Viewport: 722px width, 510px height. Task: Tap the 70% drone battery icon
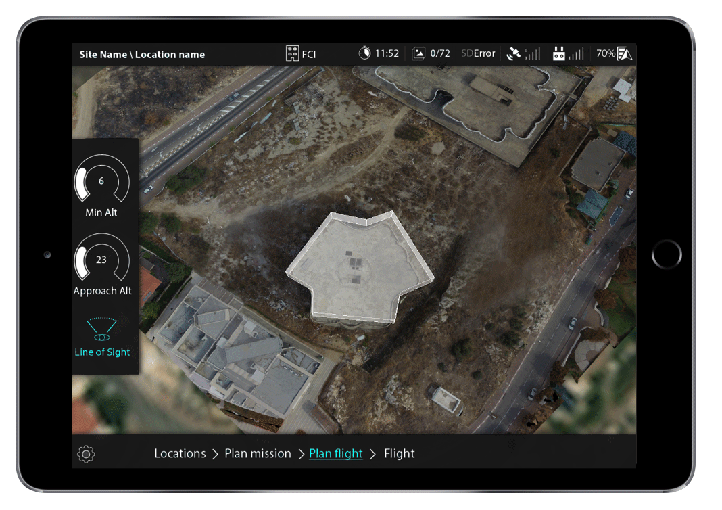[624, 53]
